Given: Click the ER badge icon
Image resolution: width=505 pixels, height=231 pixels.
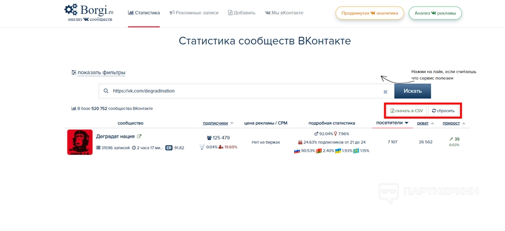Looking at the screenshot, I should pyautogui.click(x=169, y=148).
